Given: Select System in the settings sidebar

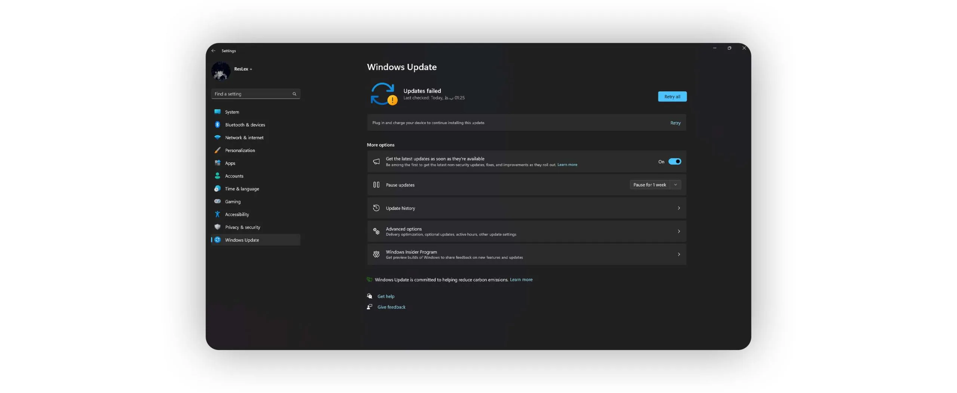Looking at the screenshot, I should pos(232,112).
